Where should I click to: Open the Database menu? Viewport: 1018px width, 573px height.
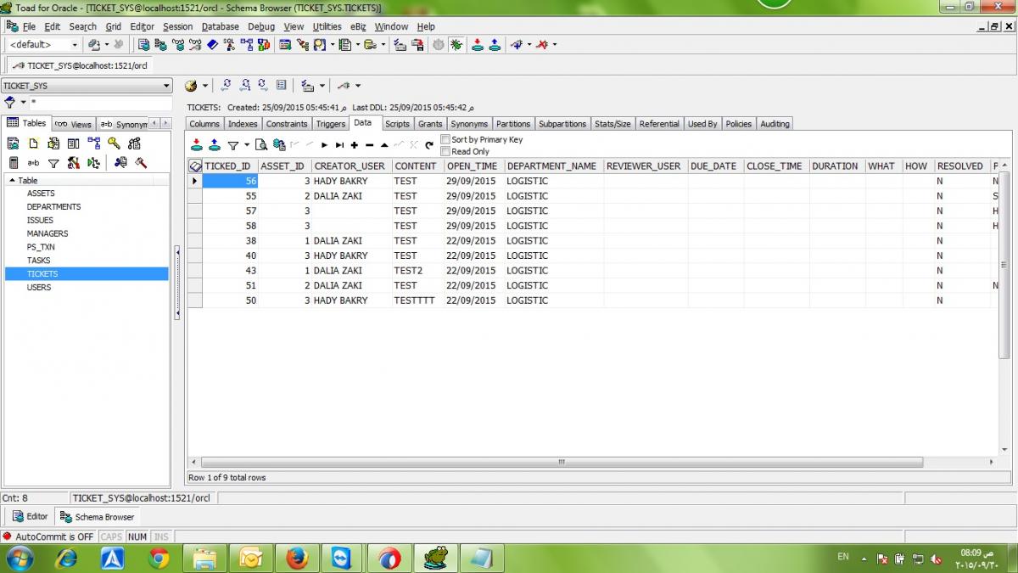click(x=220, y=26)
